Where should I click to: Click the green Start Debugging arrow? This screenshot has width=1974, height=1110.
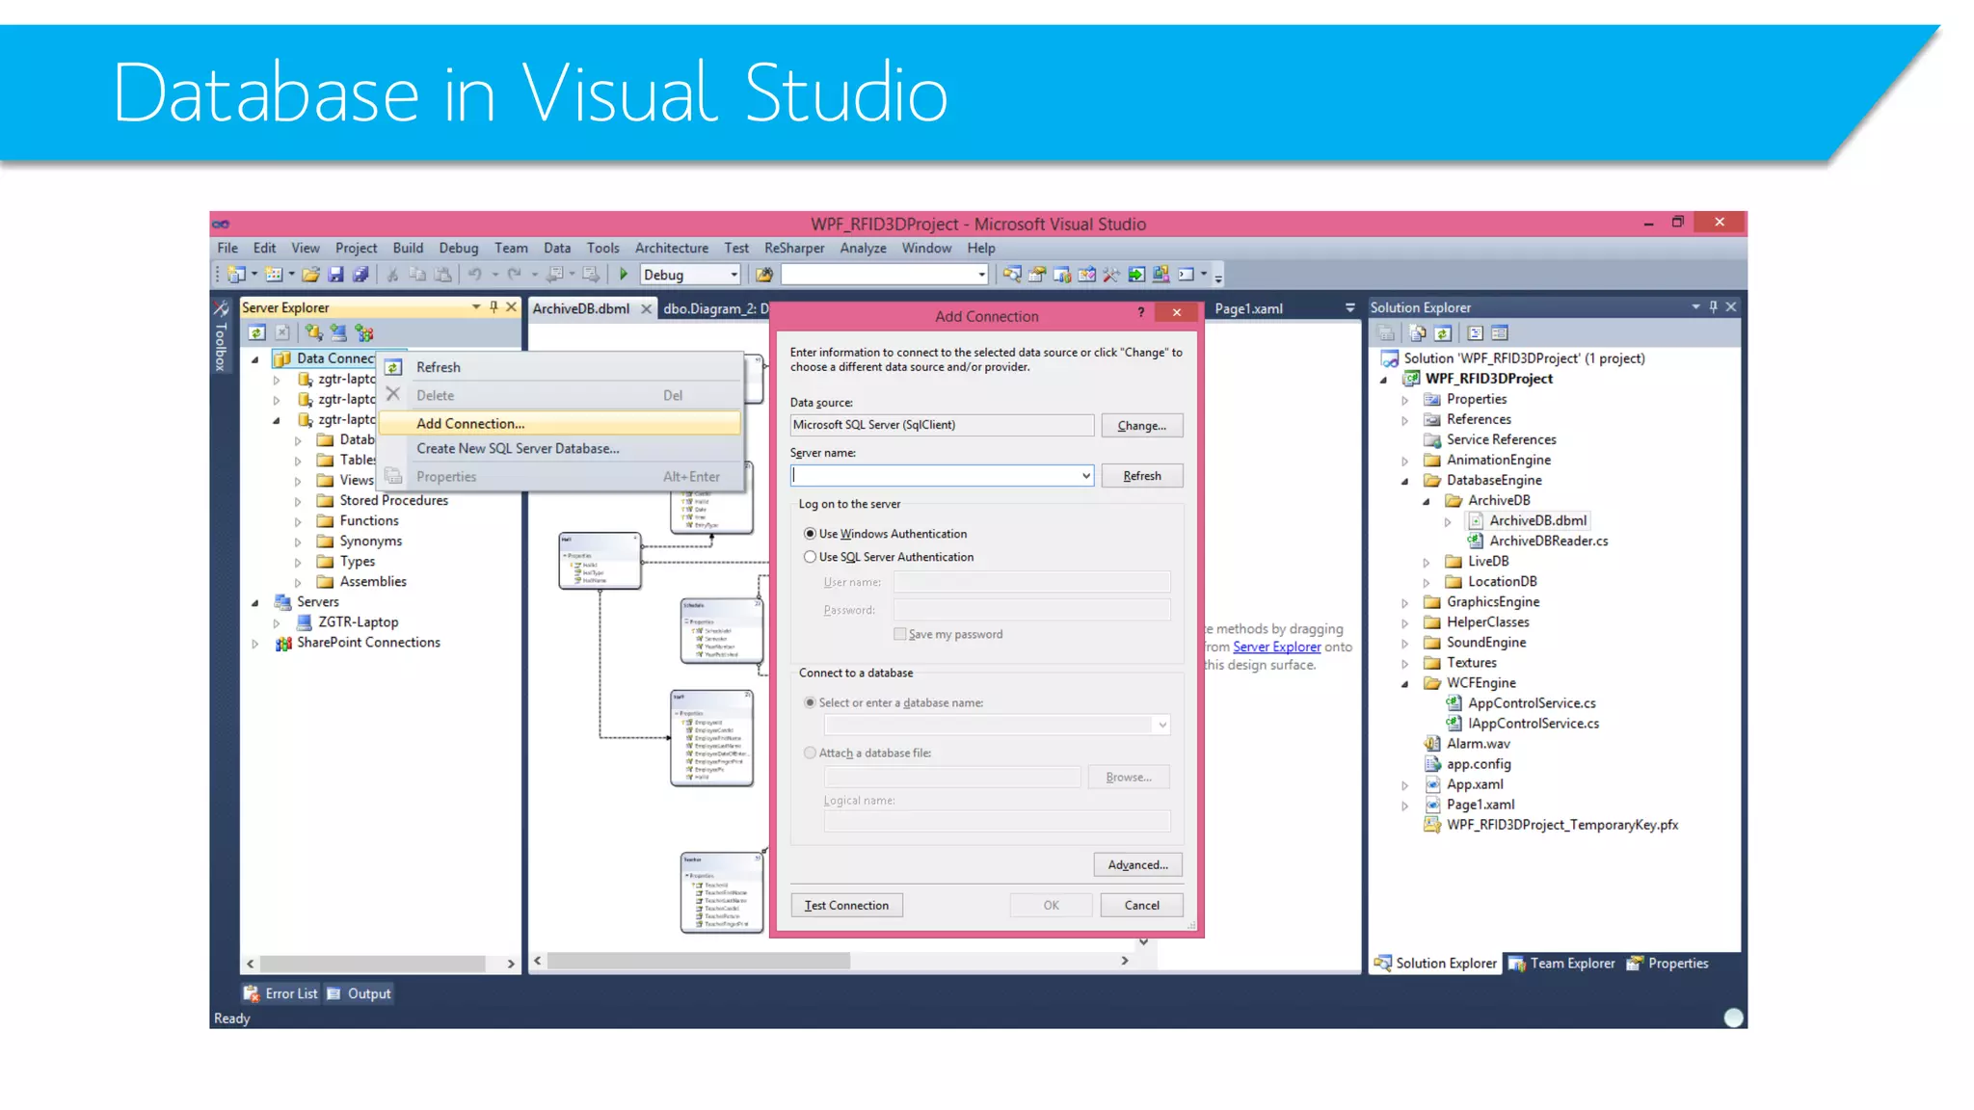(623, 275)
